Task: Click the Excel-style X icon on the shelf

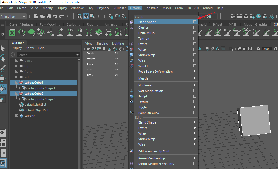Action: click(x=12, y=32)
